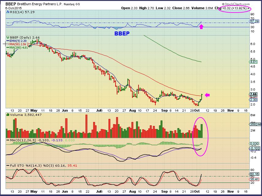Click the Volume 3,582,447 legend label

[26, 115]
